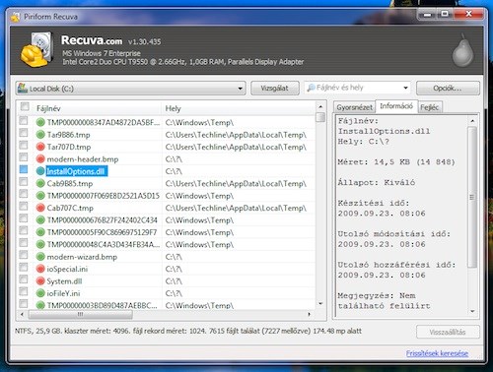Click the green status dot for ioFileY.ini
This screenshot has width=493, height=372.
click(40, 293)
